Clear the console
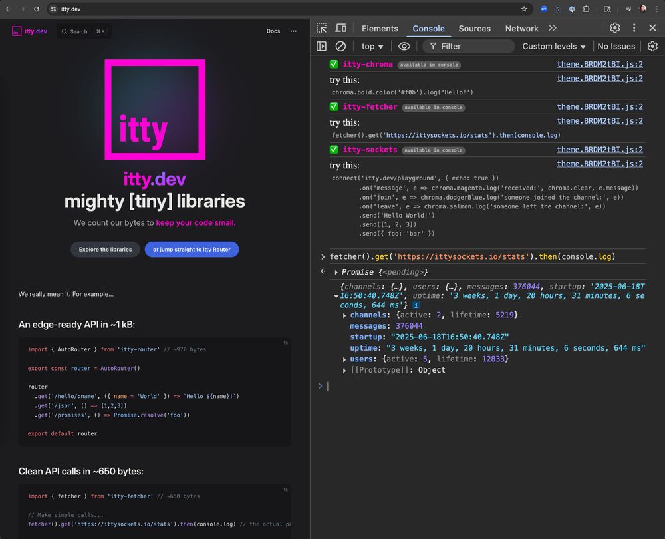 pyautogui.click(x=340, y=47)
